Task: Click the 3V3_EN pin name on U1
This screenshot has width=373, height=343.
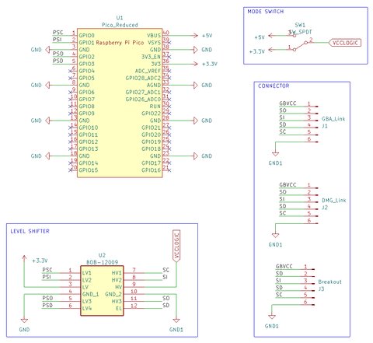Action: (151, 57)
